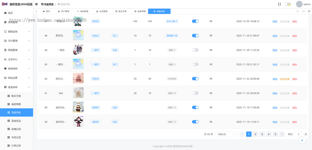Image resolution: width=312 pixels, height=150 pixels.
Task: Open the admin avatar menu
Action: point(303,4)
